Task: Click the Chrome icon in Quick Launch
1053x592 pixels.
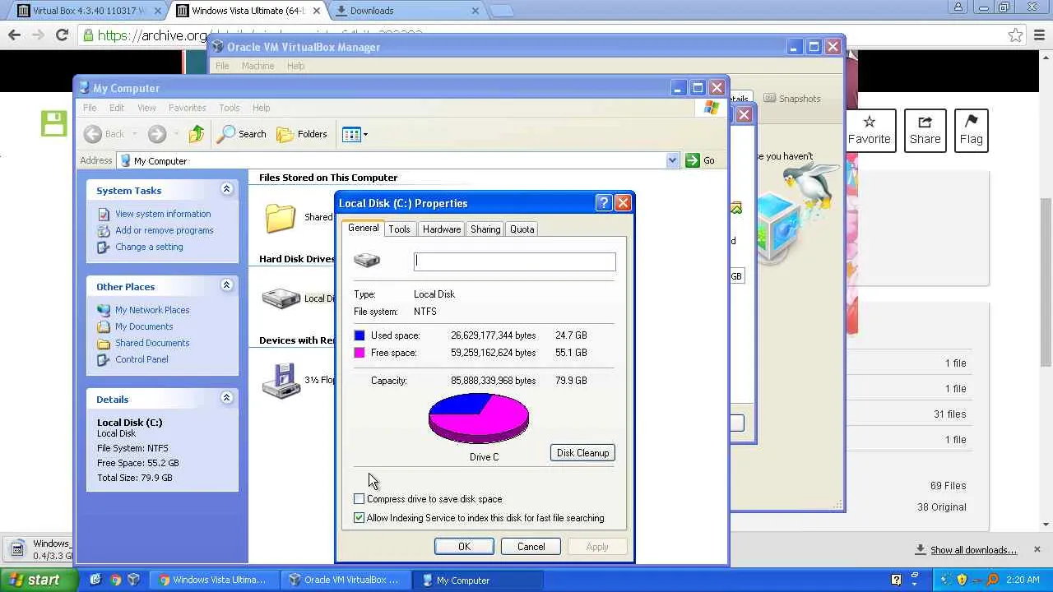Action: [x=115, y=580]
